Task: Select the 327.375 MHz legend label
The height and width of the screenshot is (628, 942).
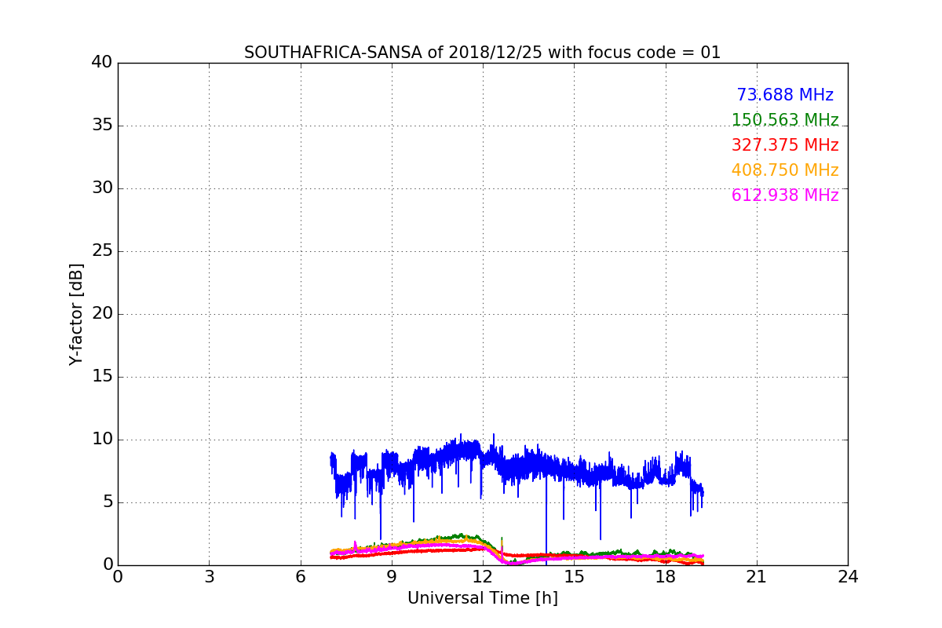Action: 785,145
